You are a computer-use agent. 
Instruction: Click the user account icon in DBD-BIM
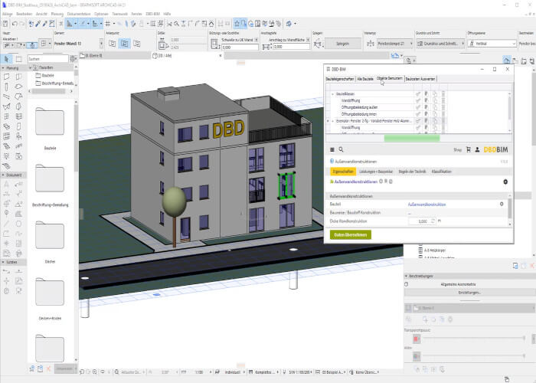[x=477, y=149]
